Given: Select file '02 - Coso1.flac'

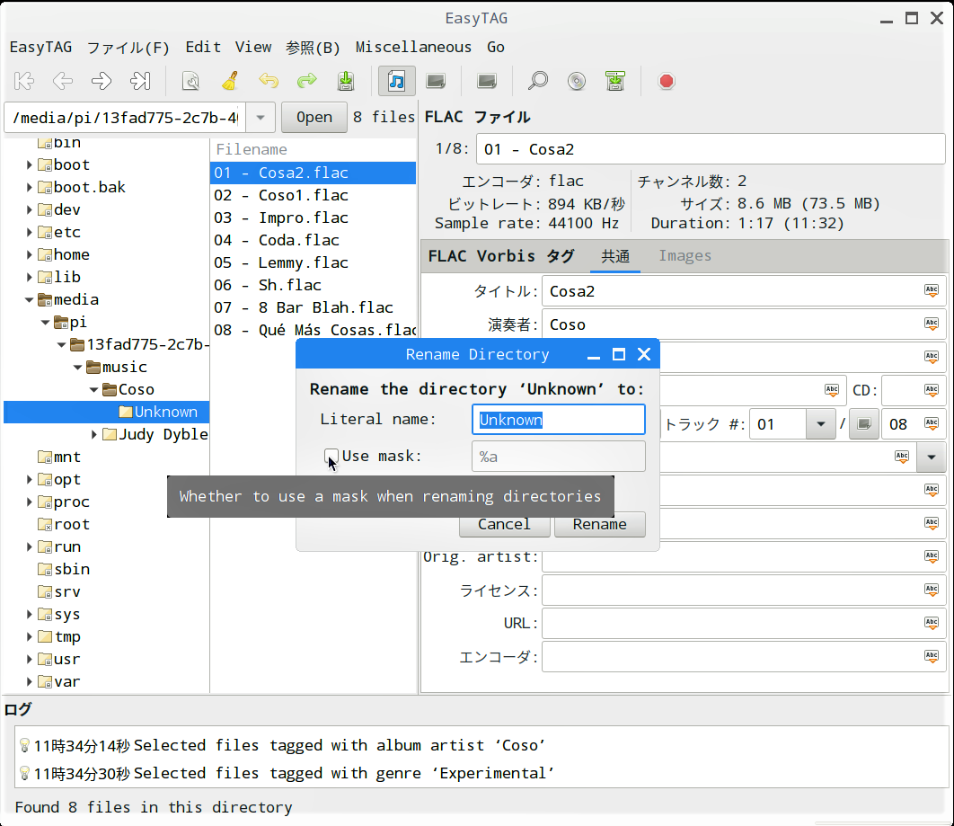Looking at the screenshot, I should click(314, 195).
